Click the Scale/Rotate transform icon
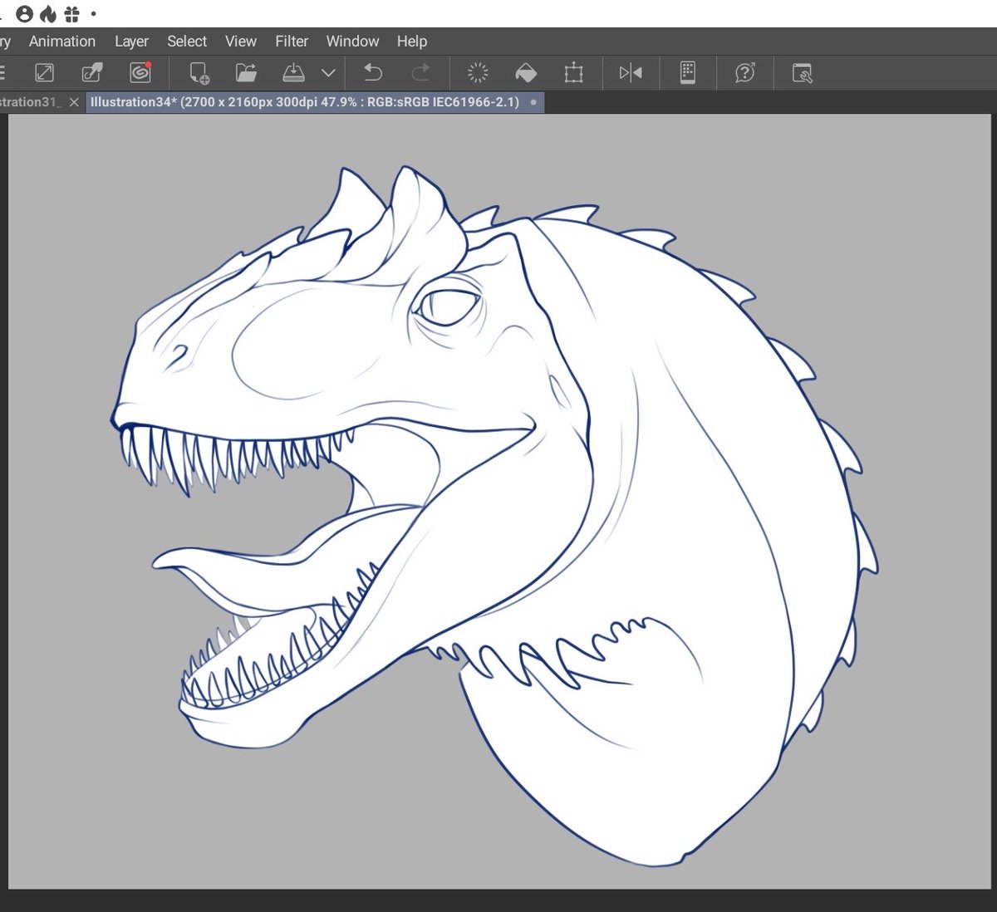The height and width of the screenshot is (912, 997). point(573,73)
